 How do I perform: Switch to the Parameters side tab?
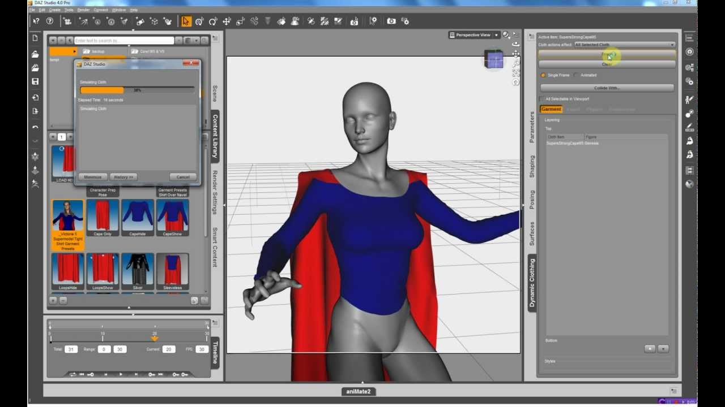click(x=532, y=127)
